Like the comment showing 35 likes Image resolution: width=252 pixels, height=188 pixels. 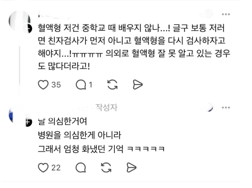click(x=43, y=85)
